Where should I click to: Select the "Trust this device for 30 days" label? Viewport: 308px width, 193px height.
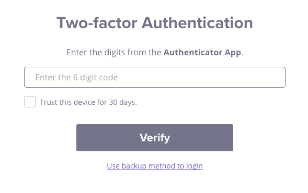pyautogui.click(x=88, y=102)
